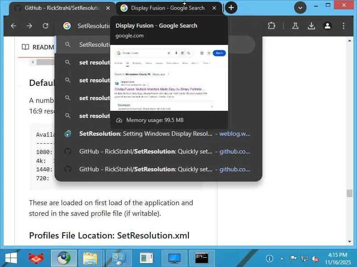357x267 pixels.
Task: Click the horizontal scroll left arrow under README
Action: tap(33, 62)
